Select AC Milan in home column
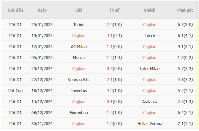The image size is (199, 131). point(79,47)
